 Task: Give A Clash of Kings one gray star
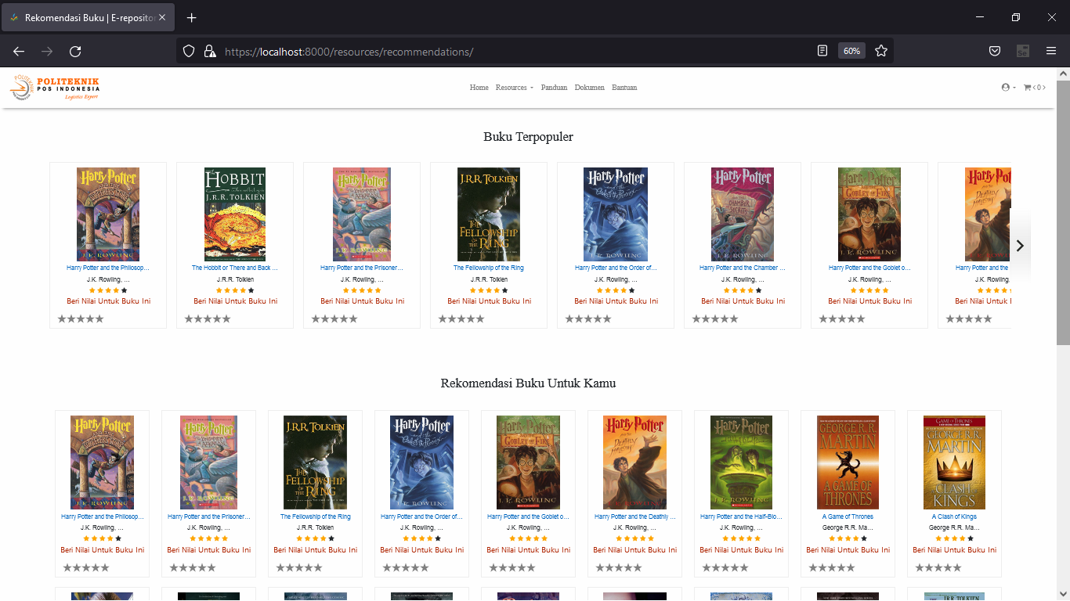pos(920,567)
